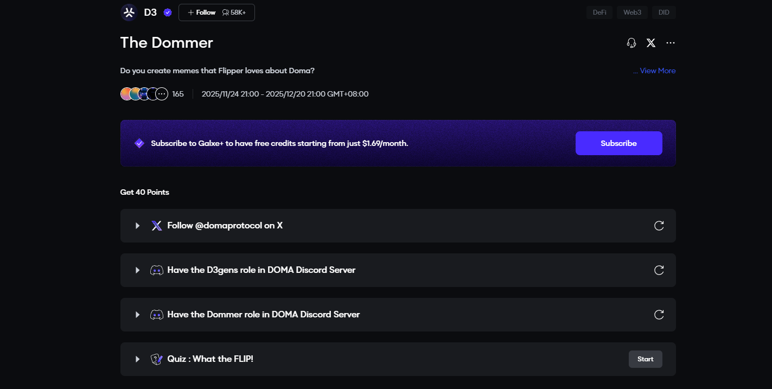The height and width of the screenshot is (389, 772).
Task: Open the support headset icon
Action: [631, 43]
